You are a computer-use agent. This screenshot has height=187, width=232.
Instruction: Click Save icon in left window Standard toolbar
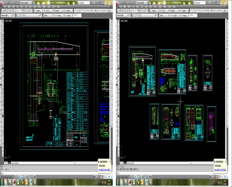click(x=5, y=11)
